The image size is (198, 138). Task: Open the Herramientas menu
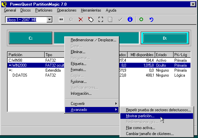point(91,10)
